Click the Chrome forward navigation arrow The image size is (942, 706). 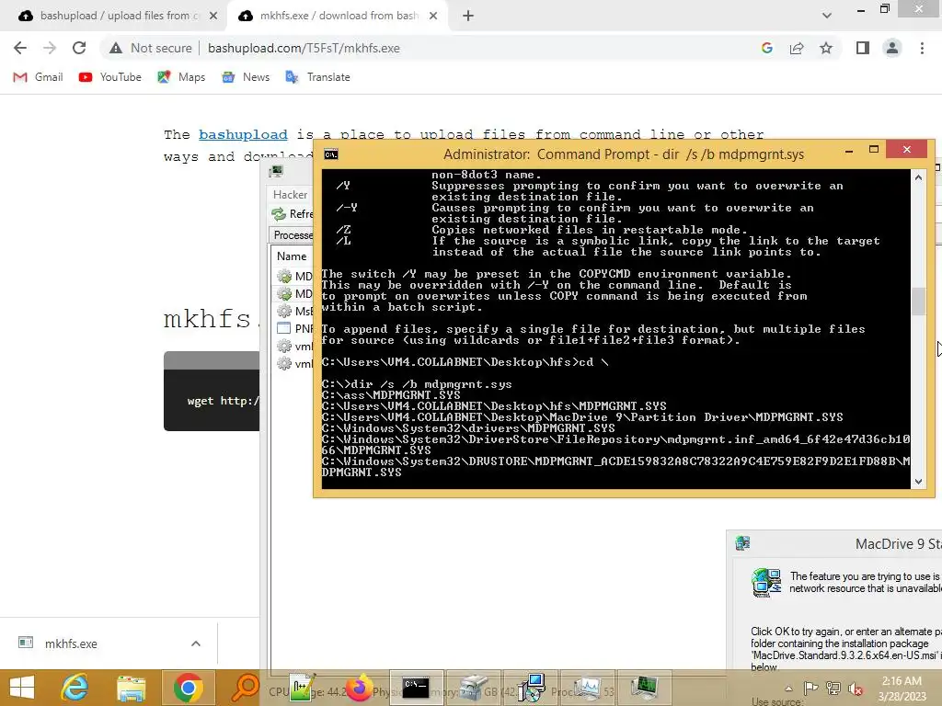(x=50, y=48)
